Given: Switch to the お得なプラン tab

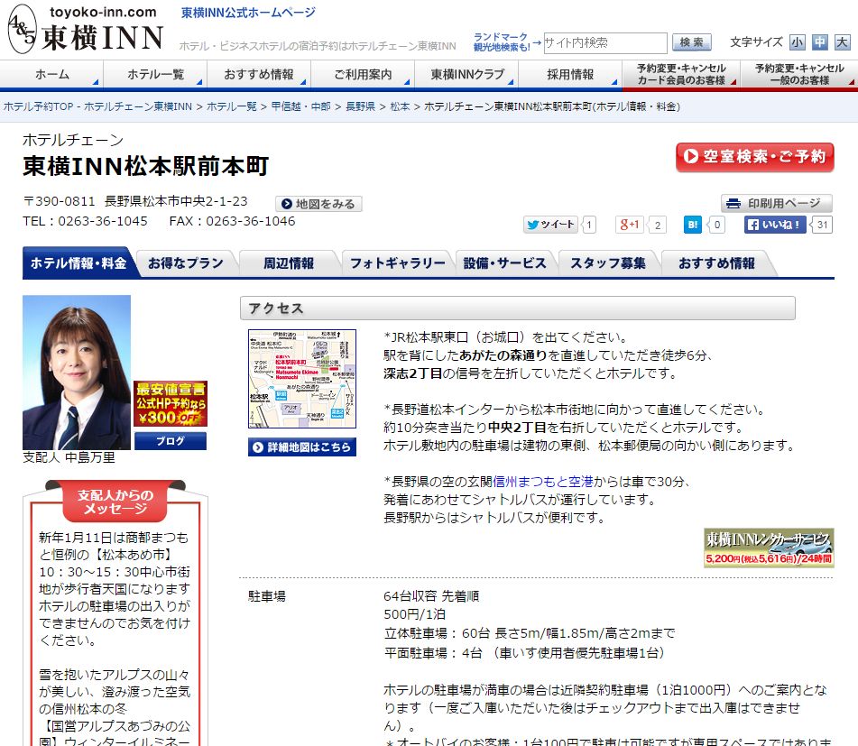Looking at the screenshot, I should point(186,263).
